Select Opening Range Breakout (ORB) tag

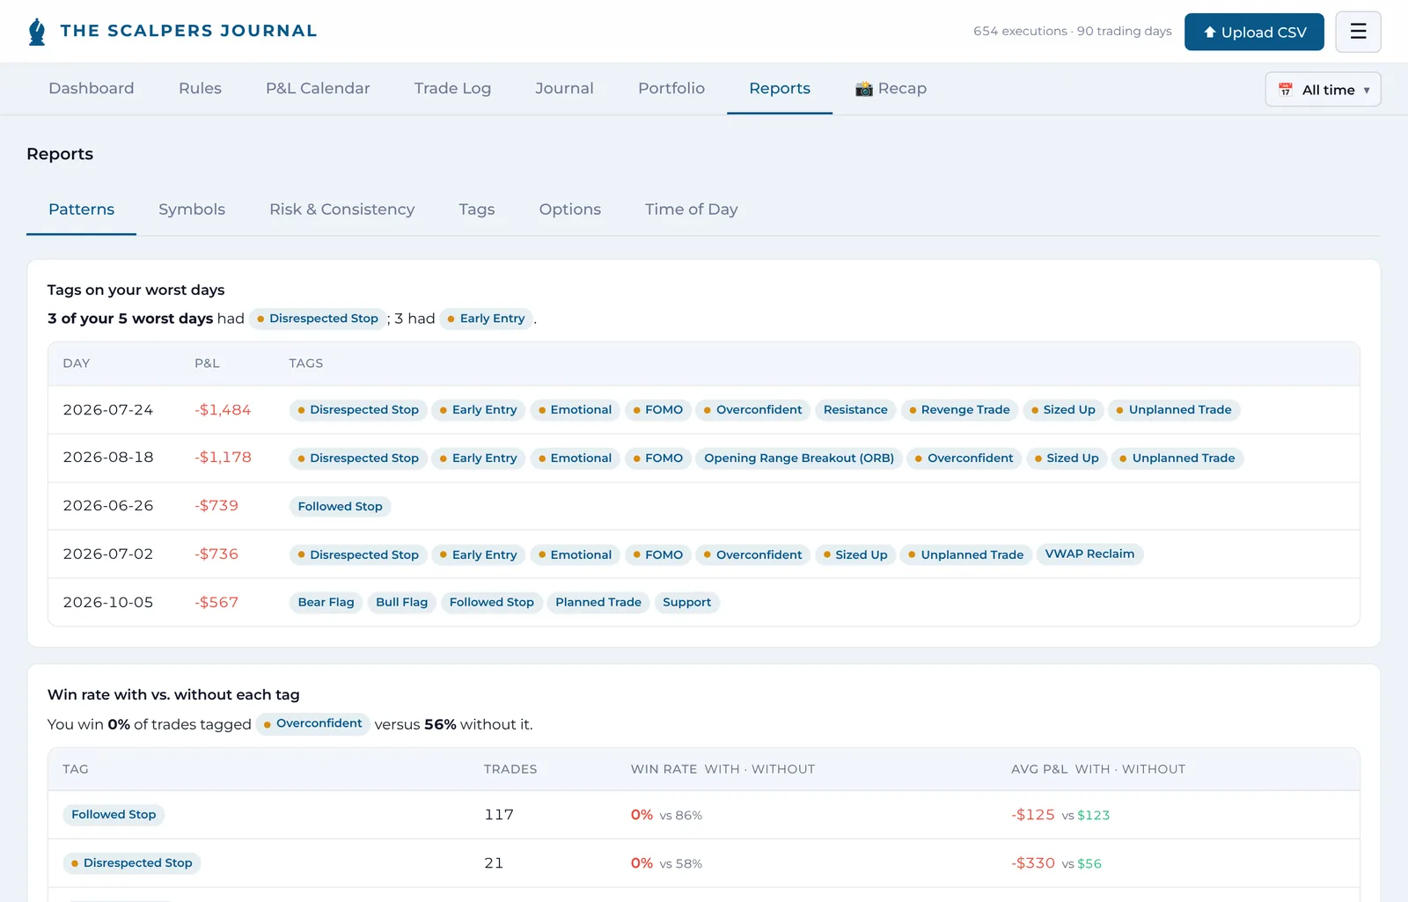pos(799,458)
